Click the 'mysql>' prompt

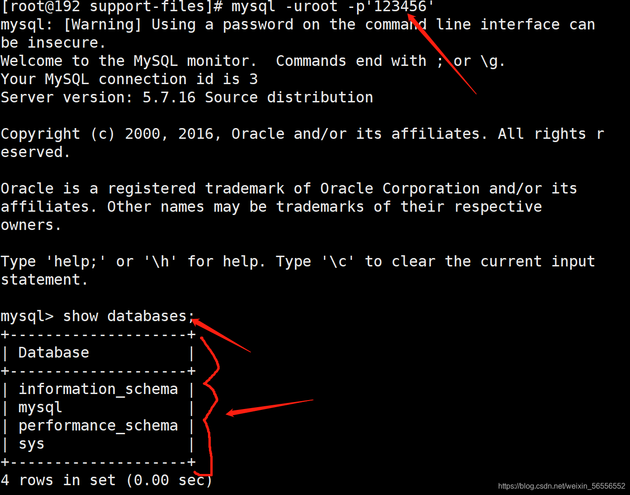tap(27, 316)
